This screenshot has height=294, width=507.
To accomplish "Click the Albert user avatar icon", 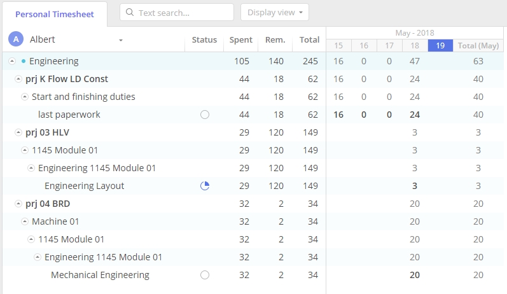I will (x=16, y=39).
